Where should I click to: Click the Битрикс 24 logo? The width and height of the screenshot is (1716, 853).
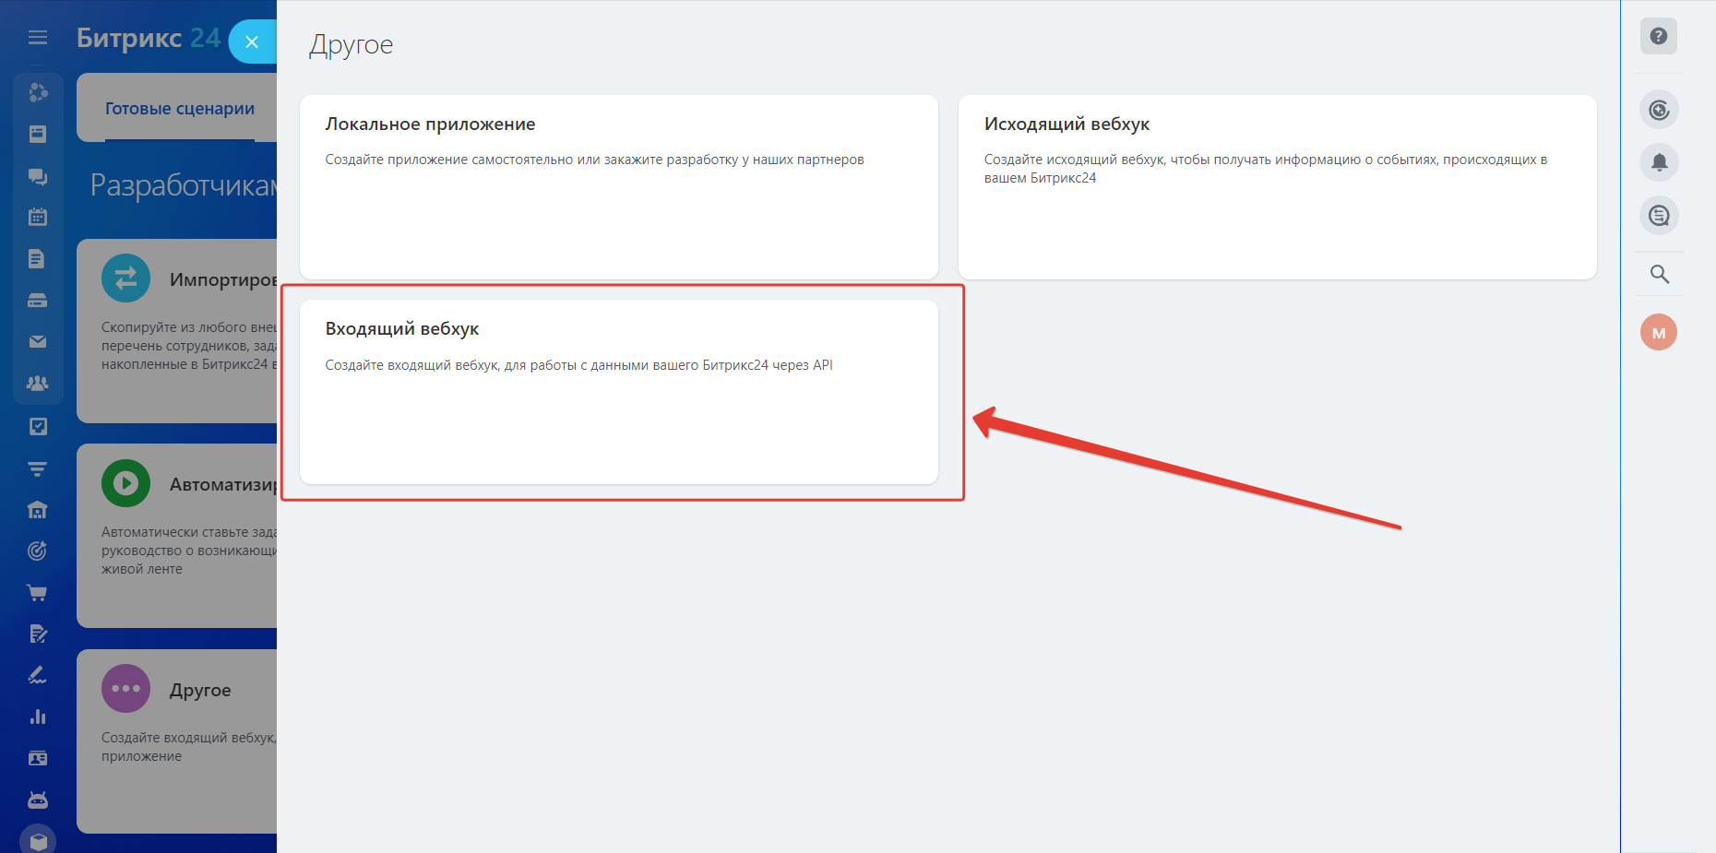tap(149, 38)
